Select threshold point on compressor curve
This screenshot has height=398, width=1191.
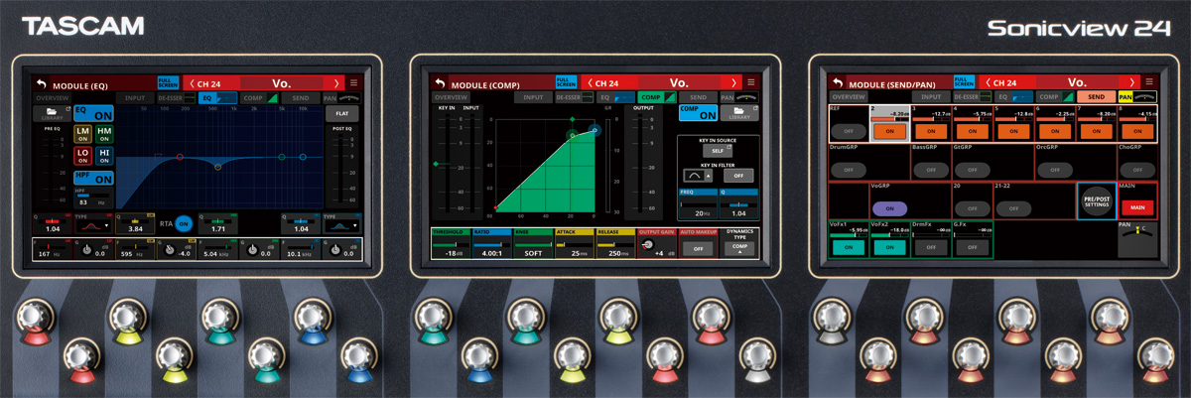[571, 135]
